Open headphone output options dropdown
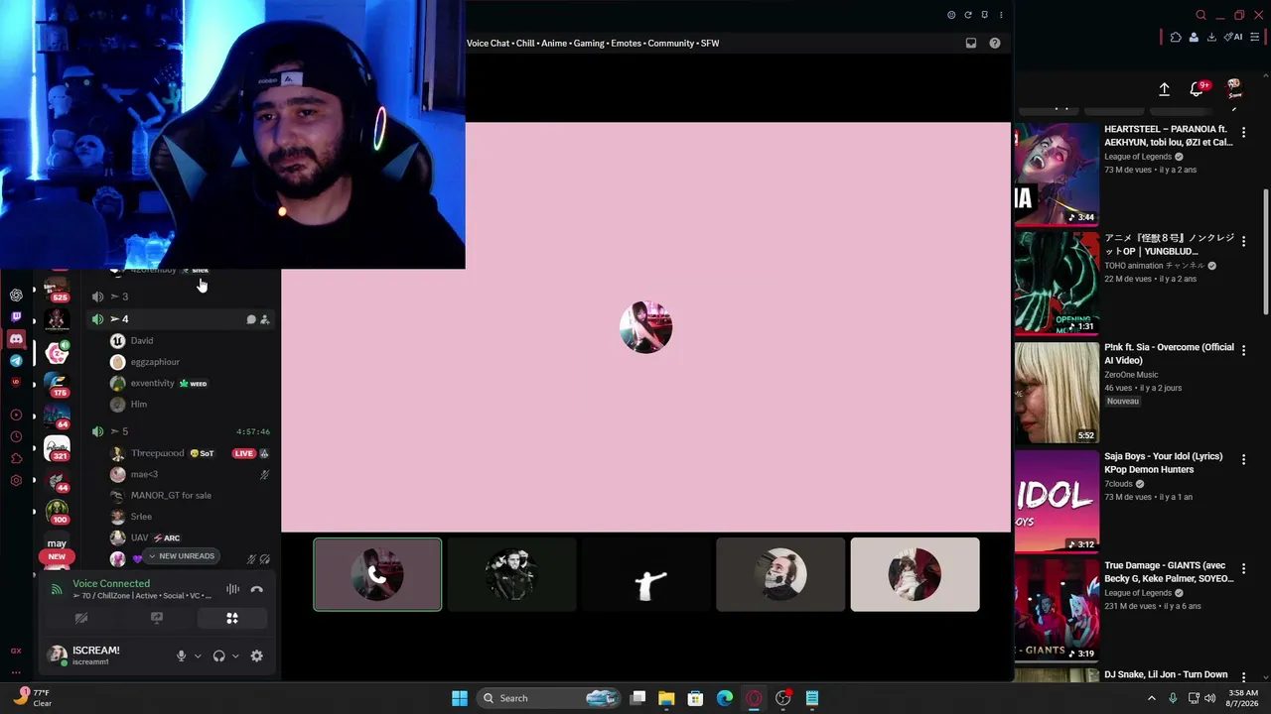The height and width of the screenshot is (714, 1271). click(235, 655)
